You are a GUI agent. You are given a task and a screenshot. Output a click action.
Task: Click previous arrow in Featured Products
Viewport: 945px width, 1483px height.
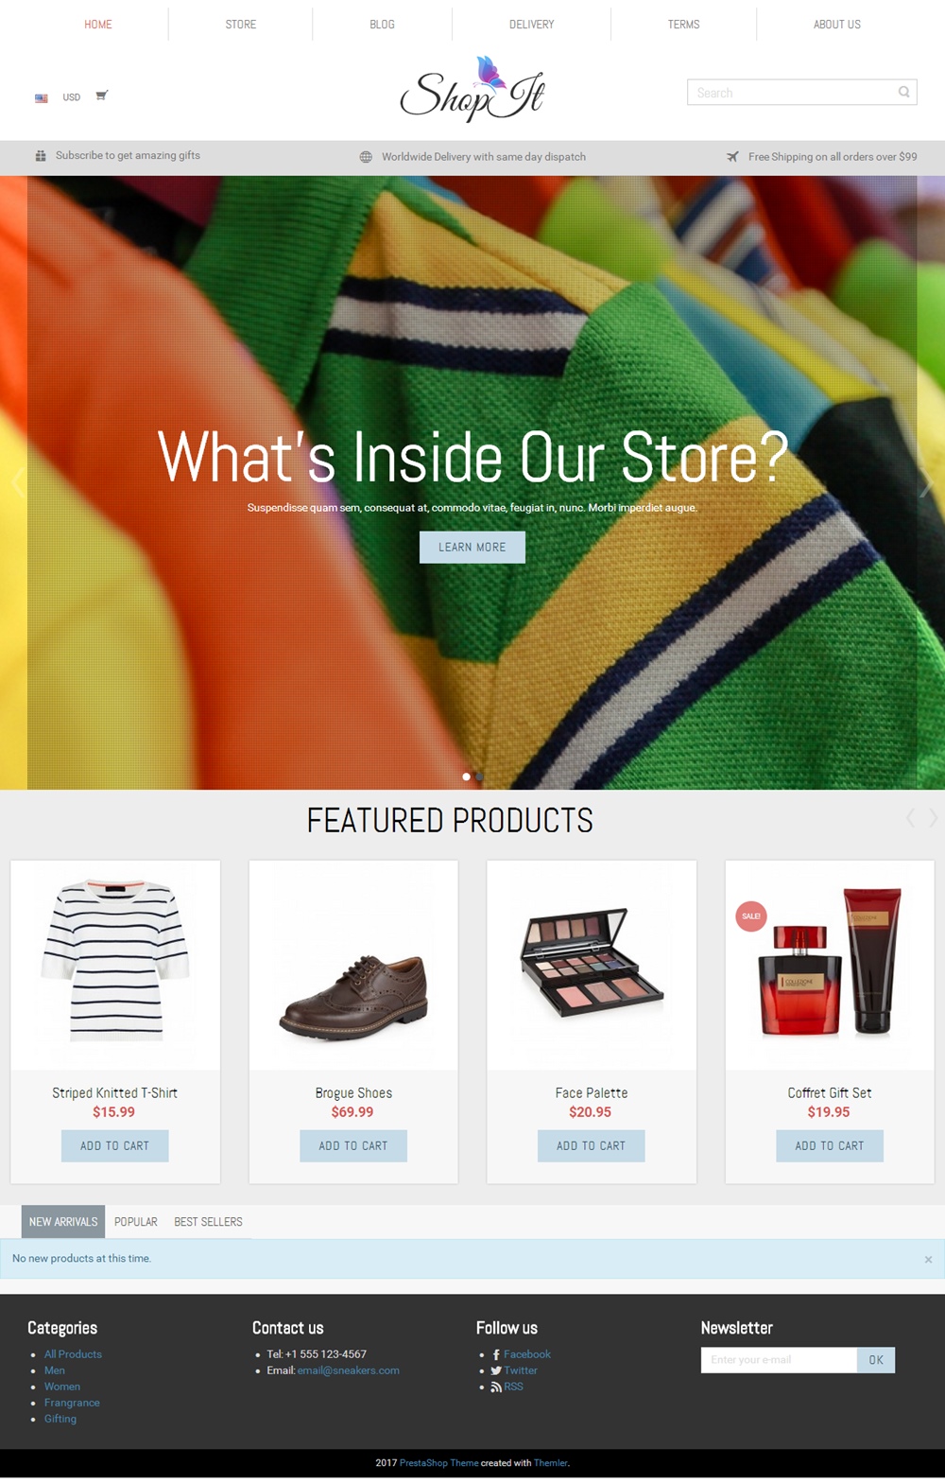click(x=910, y=818)
